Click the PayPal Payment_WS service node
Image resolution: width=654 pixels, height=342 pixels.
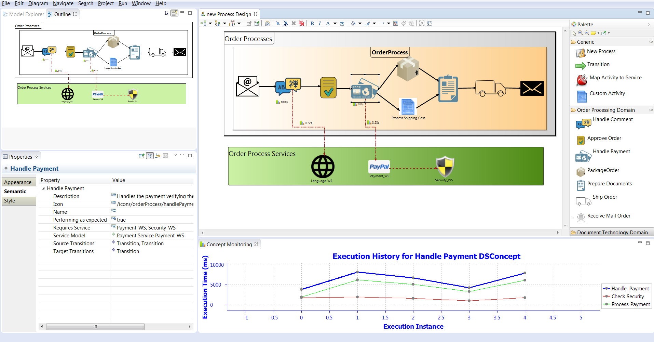[379, 167]
